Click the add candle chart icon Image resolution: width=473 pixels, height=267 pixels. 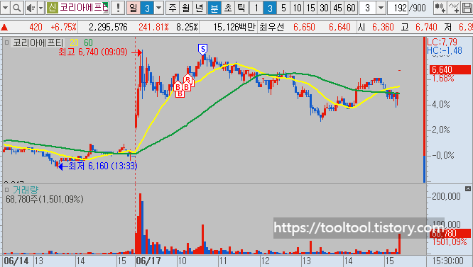pyautogui.click(x=440, y=8)
